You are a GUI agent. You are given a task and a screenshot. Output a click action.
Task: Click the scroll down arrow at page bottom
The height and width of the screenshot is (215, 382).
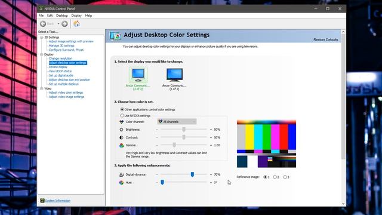[x=343, y=204]
